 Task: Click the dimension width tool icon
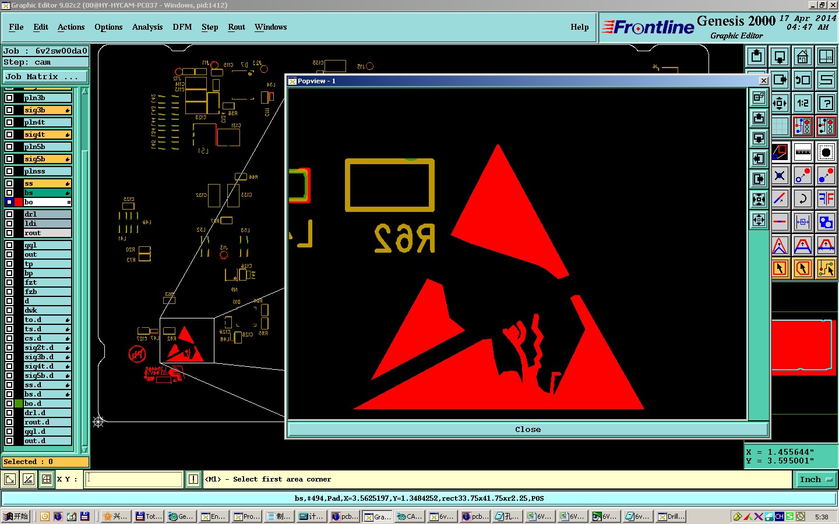coord(803,222)
